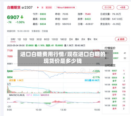The image size is (131, 116).
Task: Open the 日K daily candlestick tab
Action: point(71,39)
